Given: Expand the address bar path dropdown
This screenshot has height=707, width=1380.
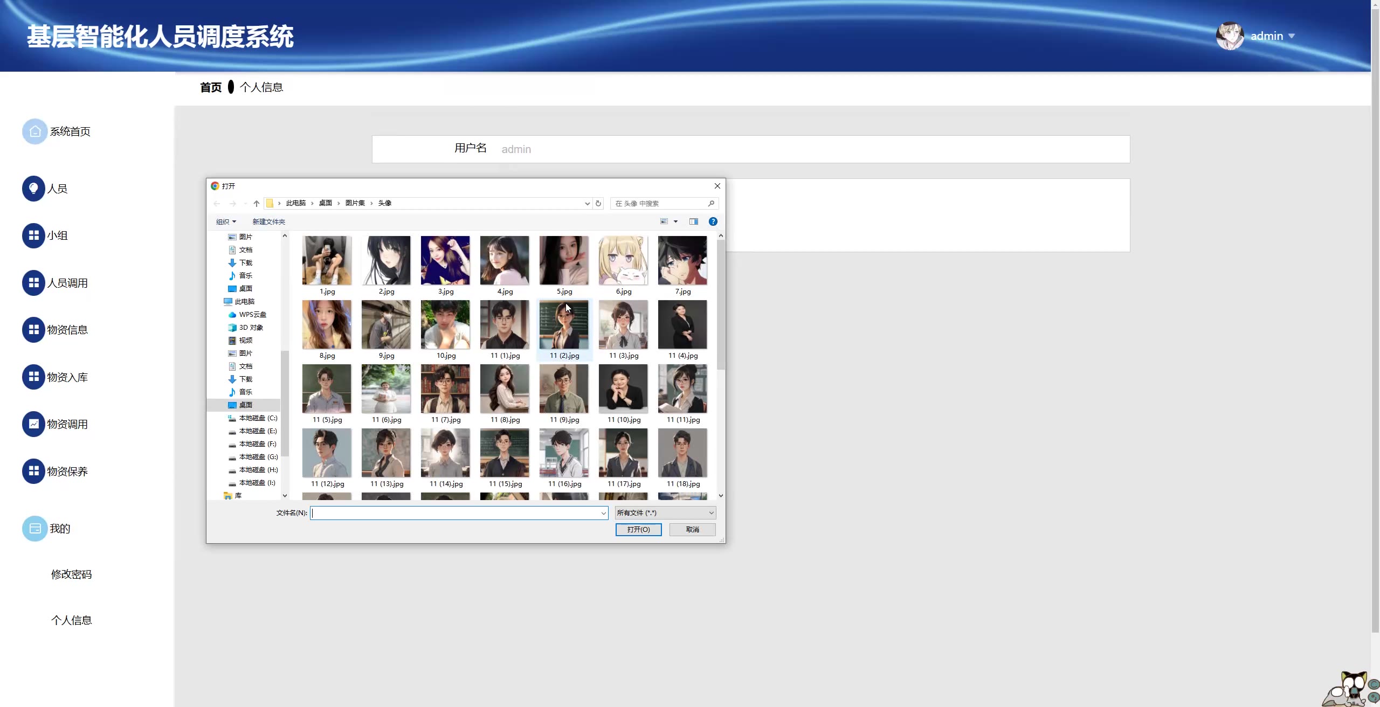Looking at the screenshot, I should point(587,203).
